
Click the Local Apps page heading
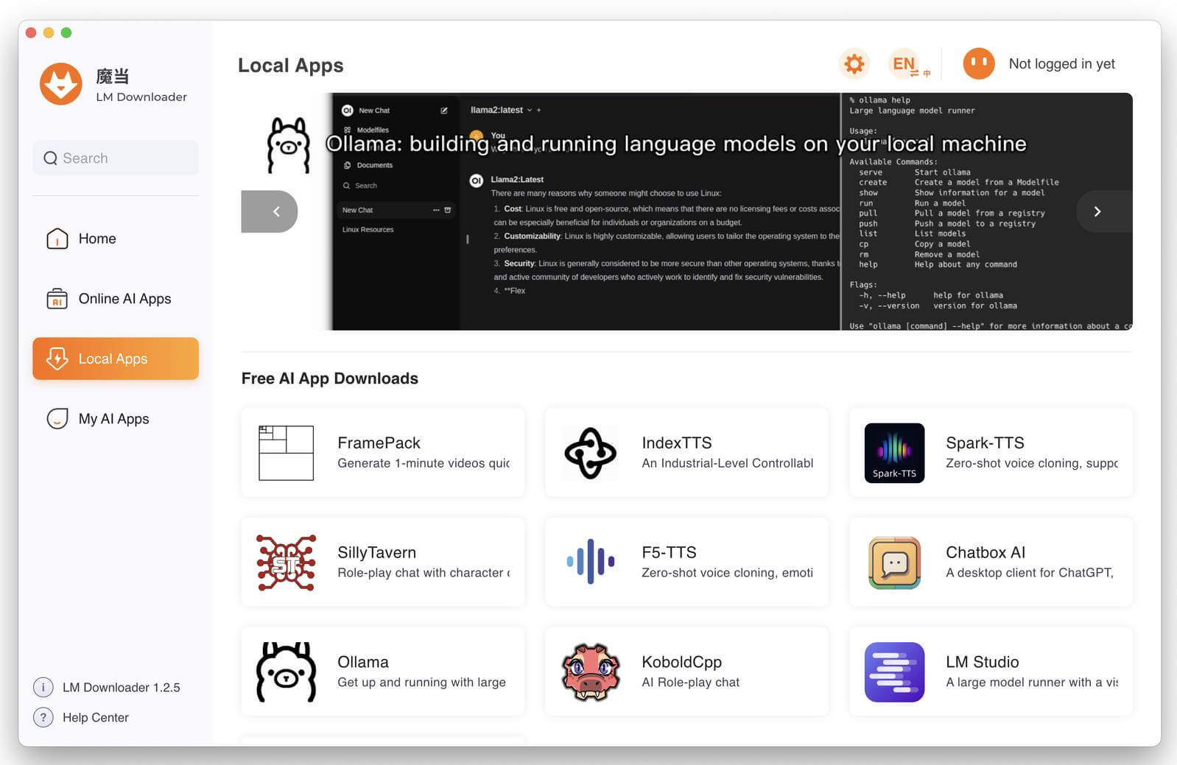tap(290, 66)
